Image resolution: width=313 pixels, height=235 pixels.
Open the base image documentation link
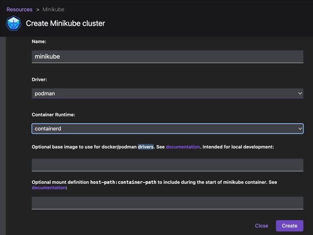pos(183,147)
